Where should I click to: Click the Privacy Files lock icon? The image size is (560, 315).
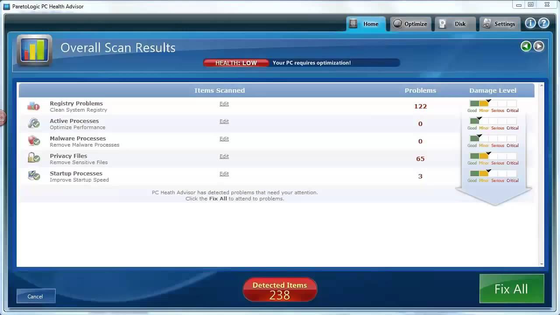click(34, 158)
